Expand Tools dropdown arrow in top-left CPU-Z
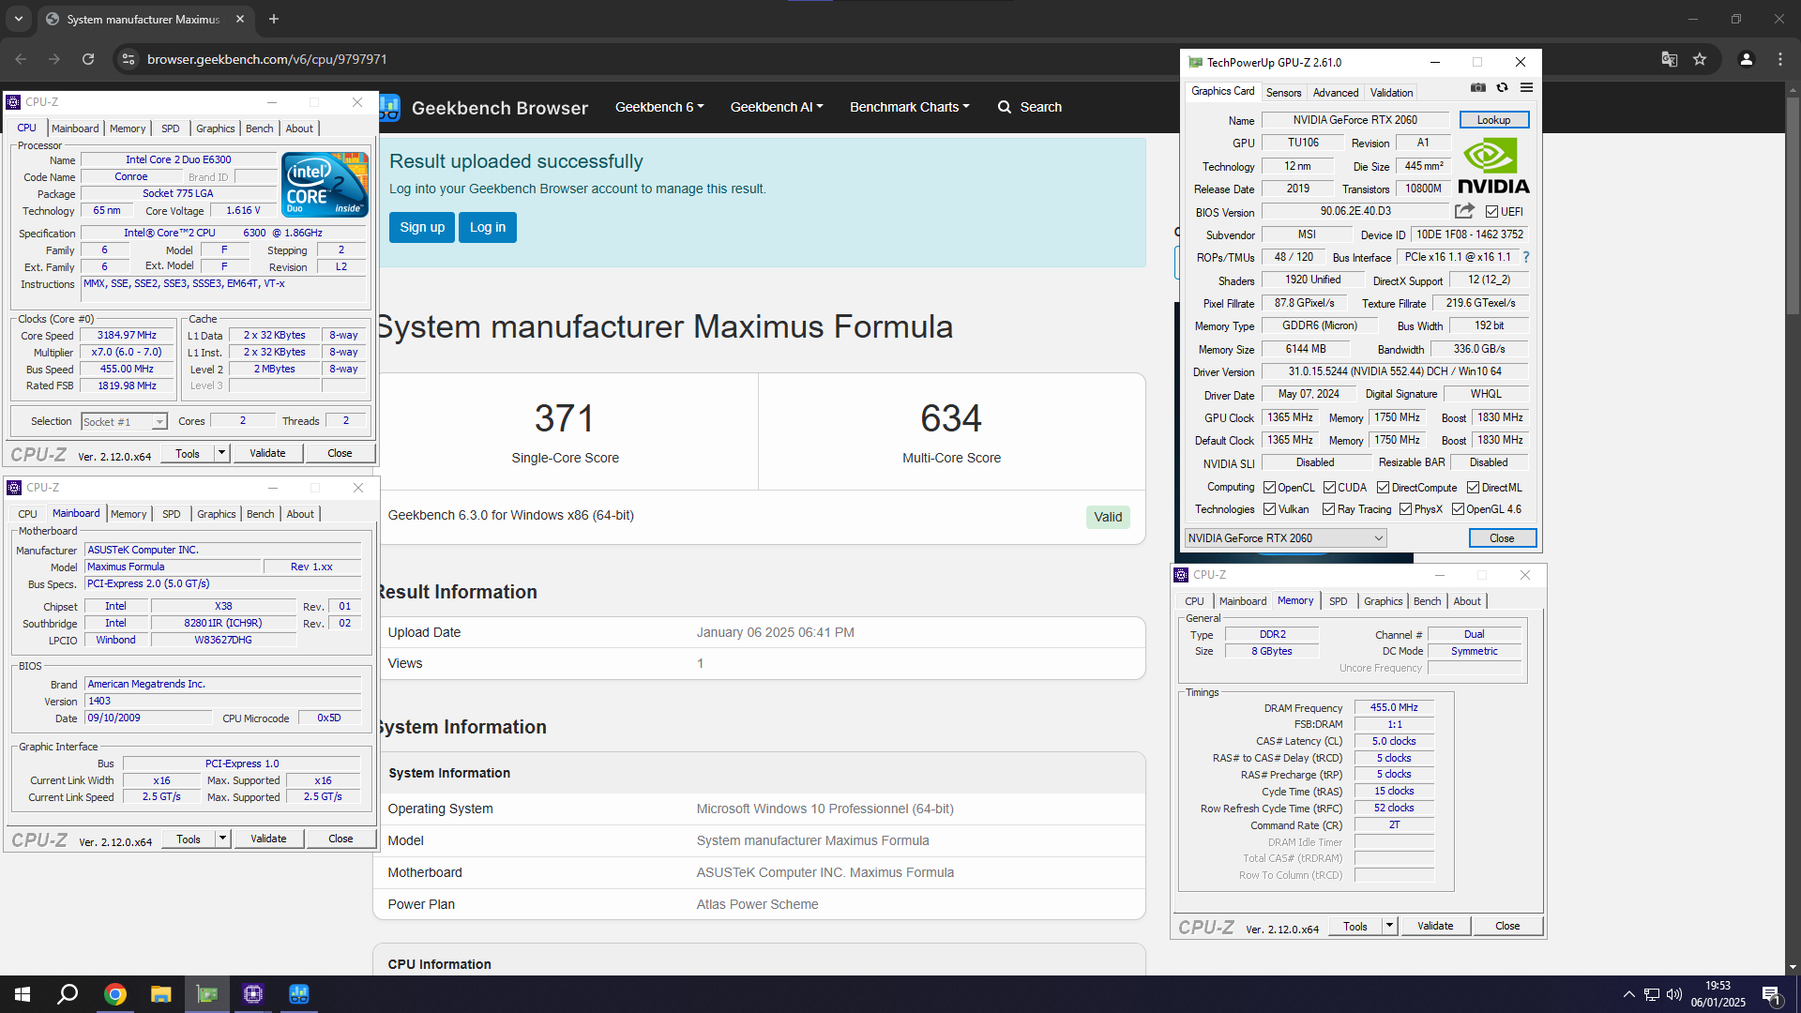This screenshot has height=1013, width=1801. [222, 453]
